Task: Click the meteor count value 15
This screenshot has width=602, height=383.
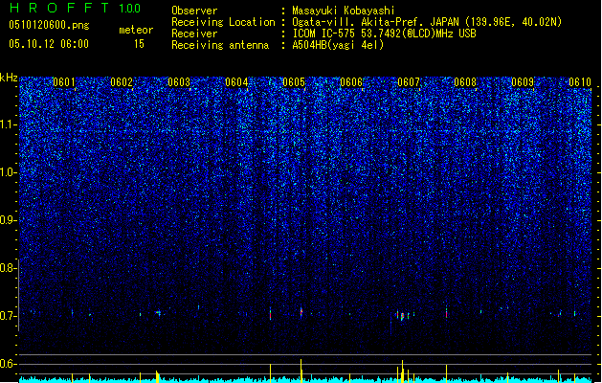Action: pyautogui.click(x=139, y=44)
